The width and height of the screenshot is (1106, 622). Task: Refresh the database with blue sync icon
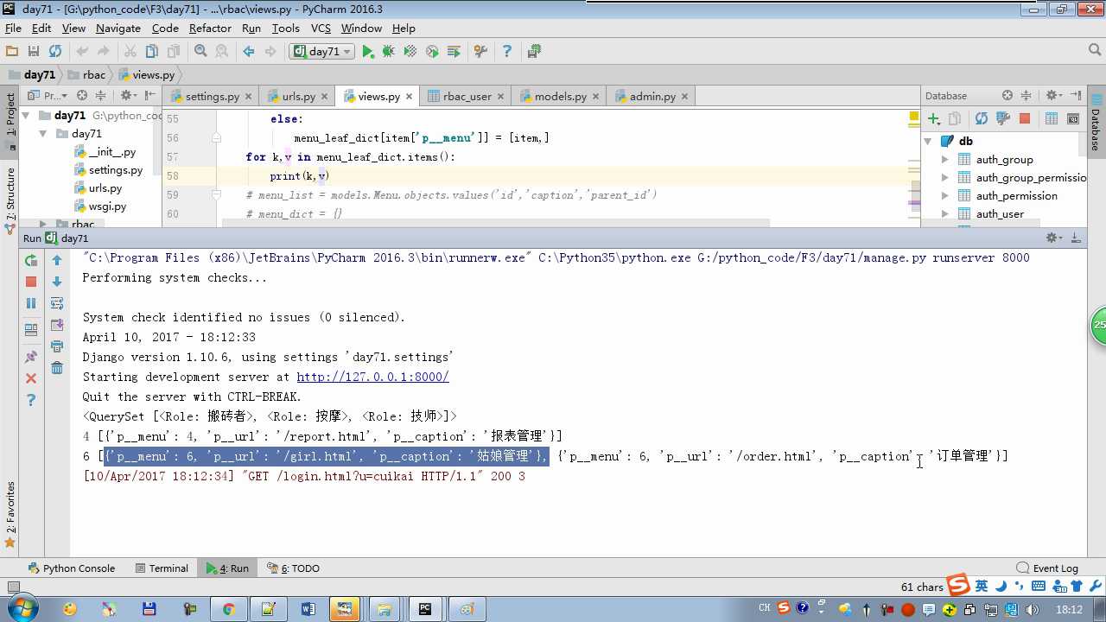tap(981, 118)
